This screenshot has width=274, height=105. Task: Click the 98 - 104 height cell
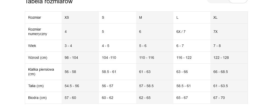(71, 58)
